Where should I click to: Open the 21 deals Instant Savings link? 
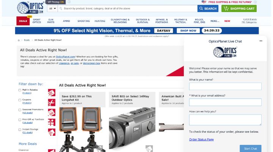pyautogui.click(x=28, y=132)
